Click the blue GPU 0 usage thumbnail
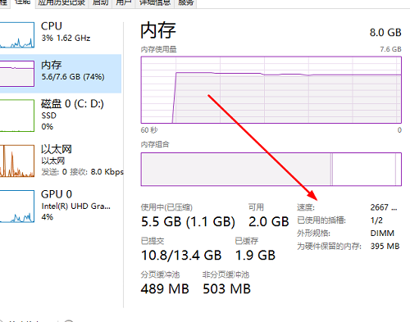The width and height of the screenshot is (410, 322). 17,206
